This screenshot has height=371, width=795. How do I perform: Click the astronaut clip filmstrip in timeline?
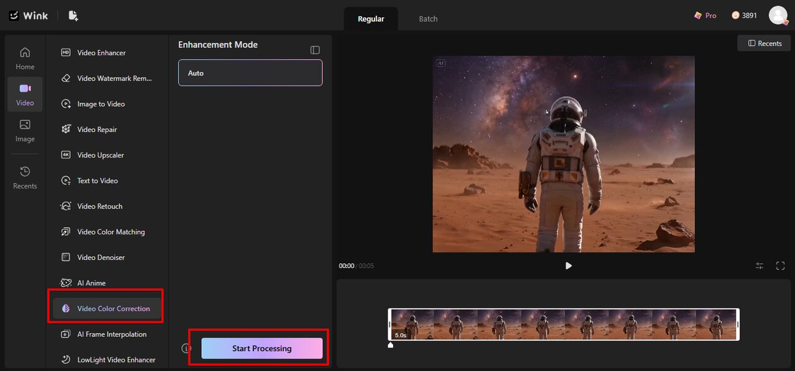point(563,324)
